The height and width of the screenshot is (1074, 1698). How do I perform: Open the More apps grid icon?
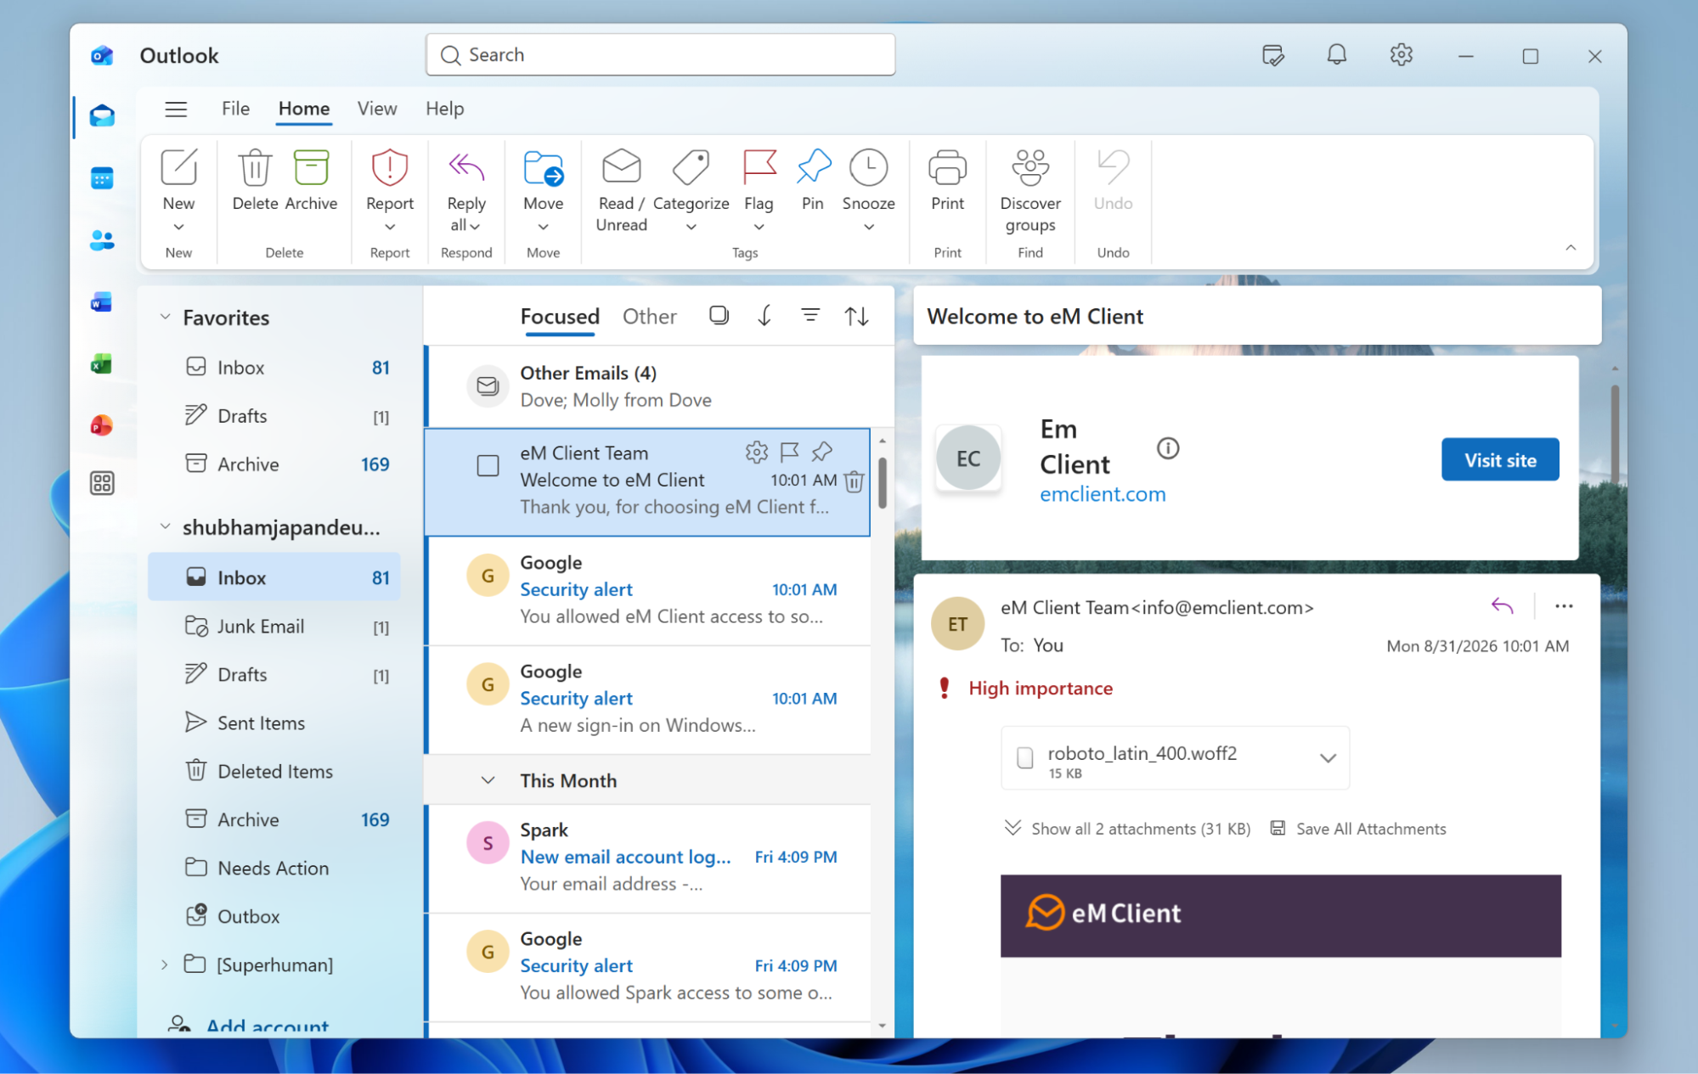click(102, 483)
